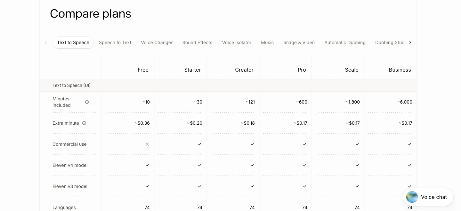This screenshot has height=211, width=461.
Task: Click the ~121 minutes value for Creator
Action: tap(250, 102)
